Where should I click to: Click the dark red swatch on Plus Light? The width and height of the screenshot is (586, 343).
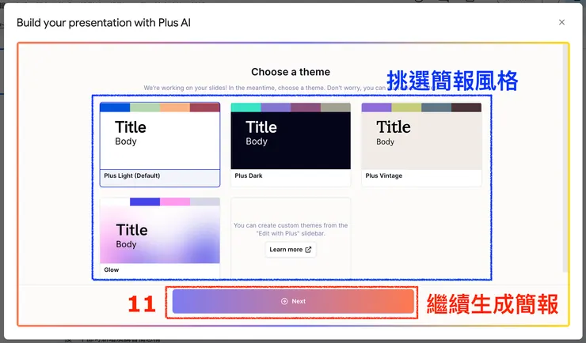(205, 107)
